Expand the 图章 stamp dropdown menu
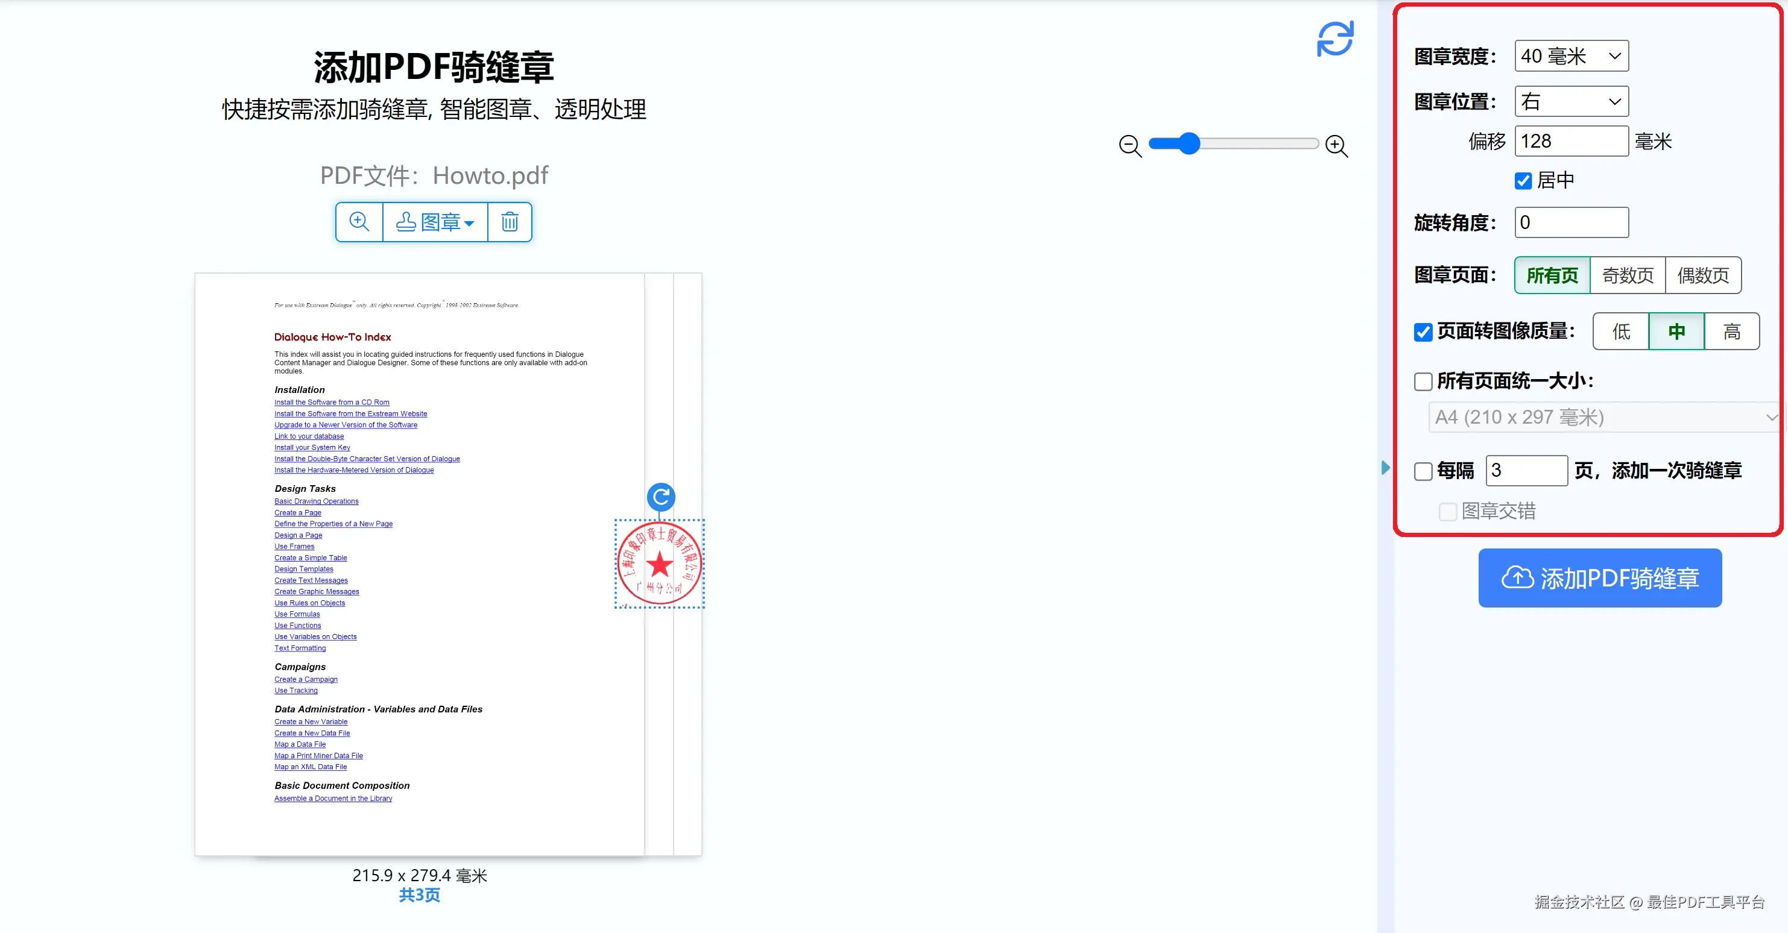Viewport: 1788px width, 933px height. [435, 222]
